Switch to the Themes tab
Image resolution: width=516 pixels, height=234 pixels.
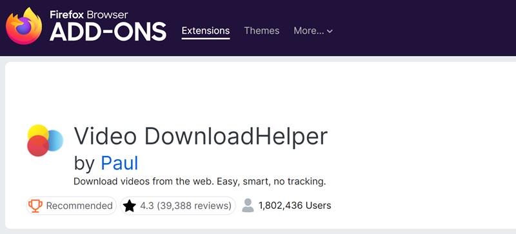pyautogui.click(x=262, y=31)
